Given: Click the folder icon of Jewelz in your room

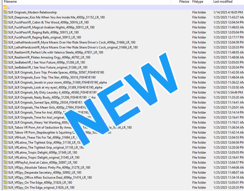Looking at the screenshot, I should 6,82.
